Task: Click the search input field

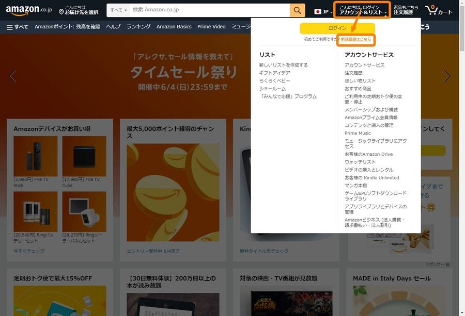Action: coord(210,10)
